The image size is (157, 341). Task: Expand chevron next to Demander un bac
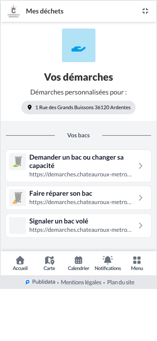coord(141,166)
